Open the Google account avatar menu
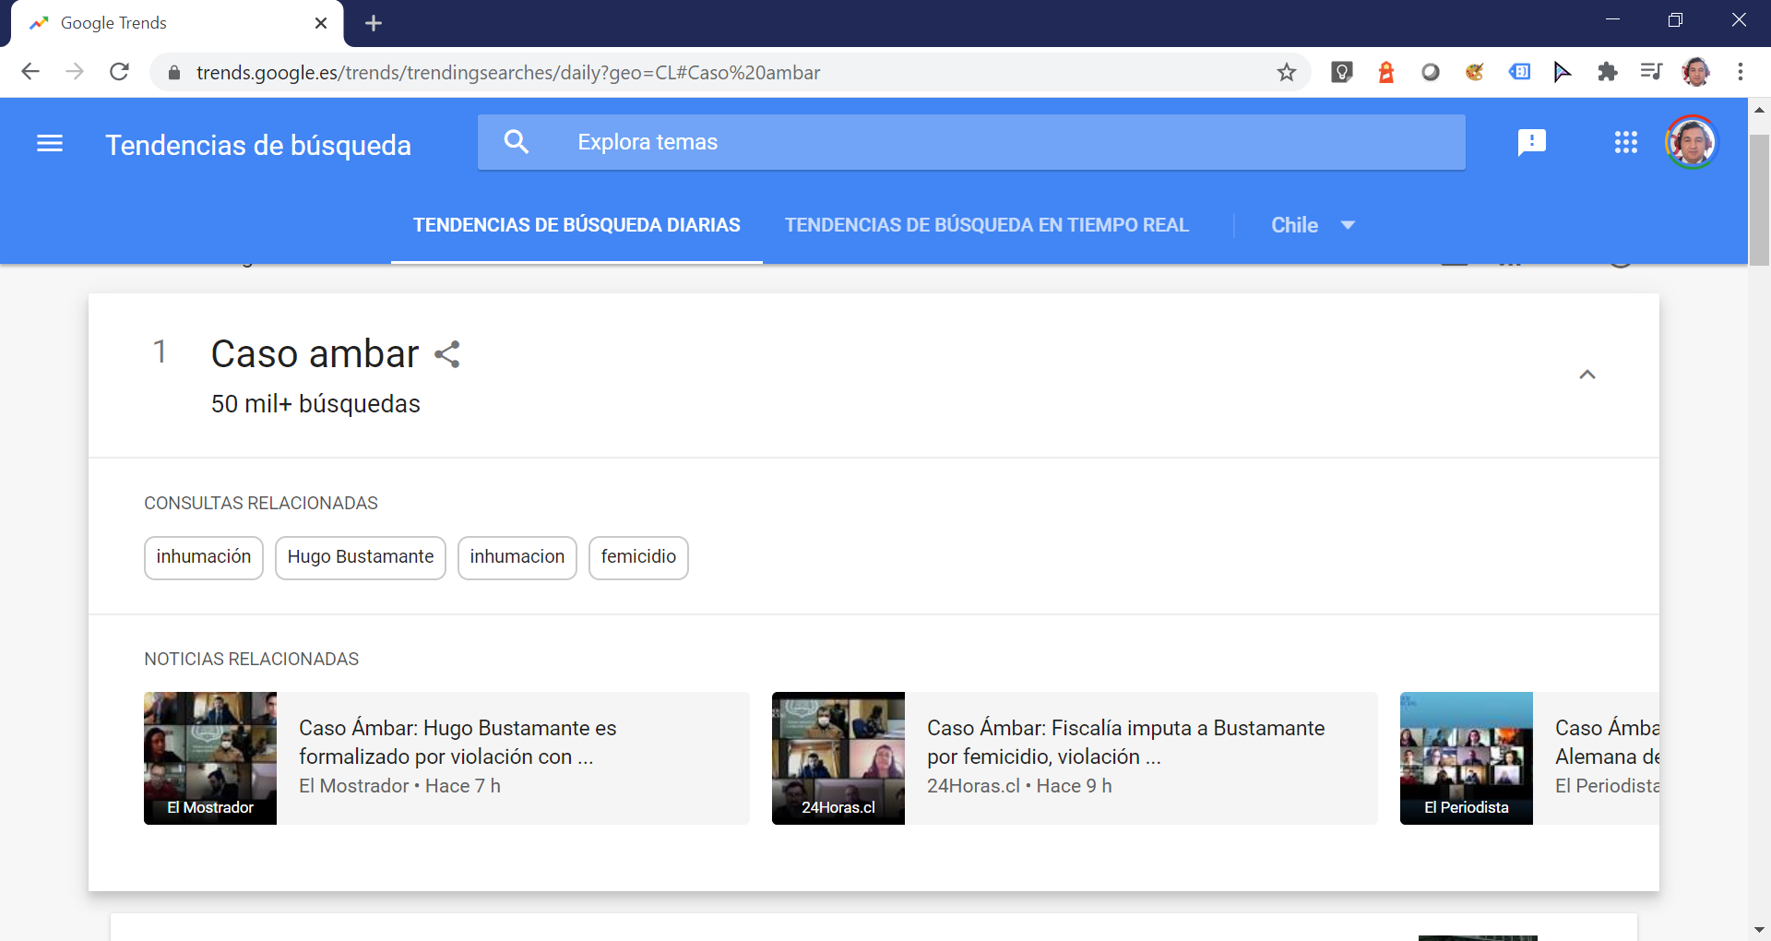 tap(1691, 142)
